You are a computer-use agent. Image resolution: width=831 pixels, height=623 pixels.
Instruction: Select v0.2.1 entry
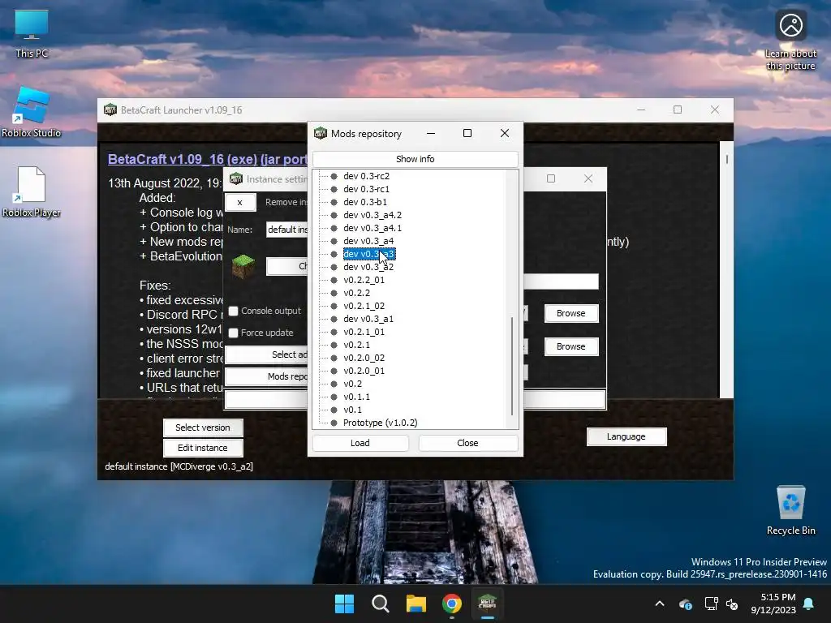(x=357, y=345)
